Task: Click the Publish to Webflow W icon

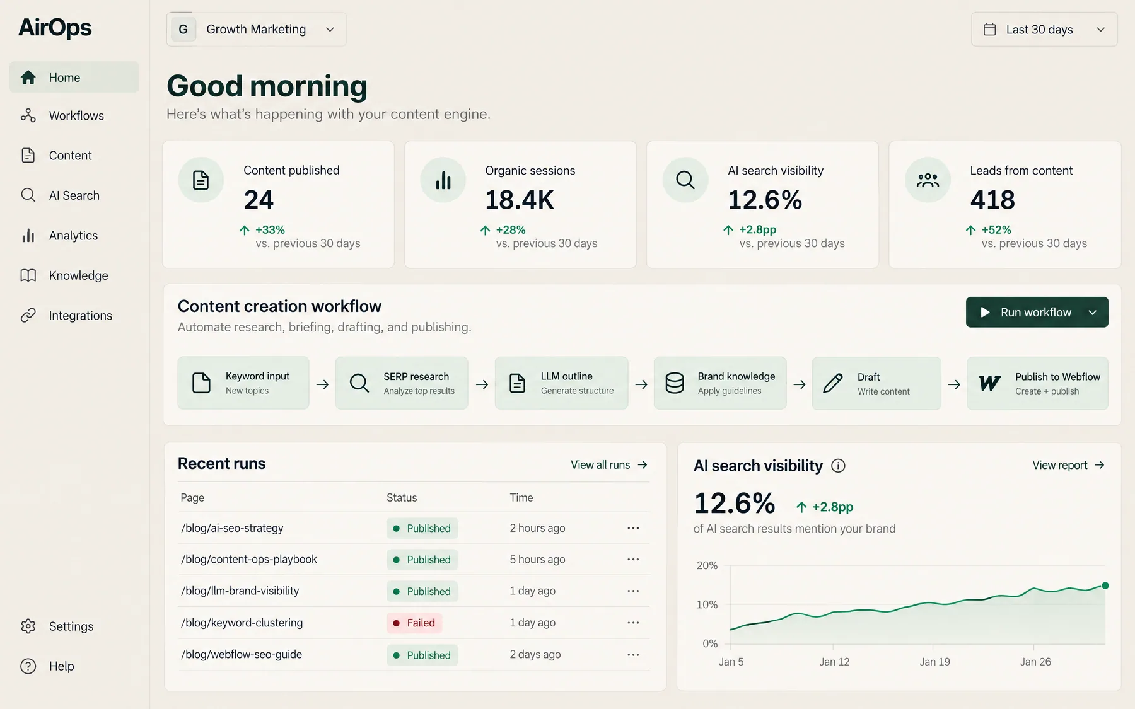Action: [990, 383]
